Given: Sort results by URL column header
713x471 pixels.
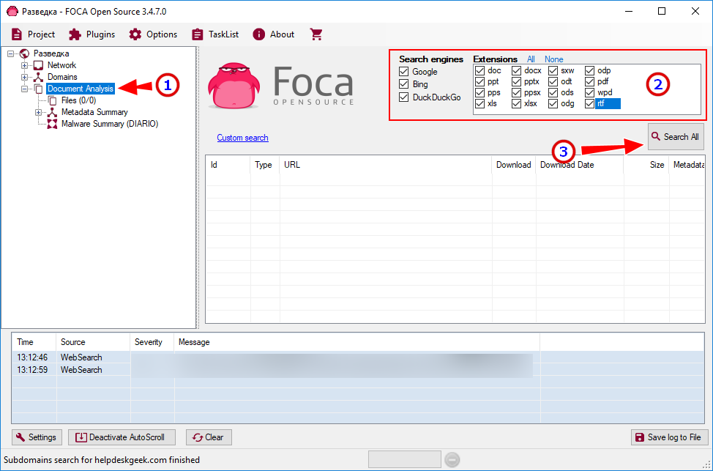Looking at the screenshot, I should 386,165.
